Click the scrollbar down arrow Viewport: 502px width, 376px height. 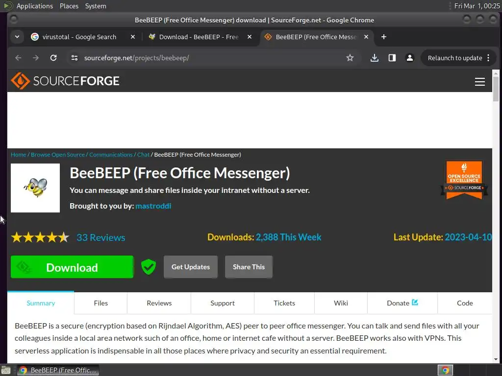(496, 359)
